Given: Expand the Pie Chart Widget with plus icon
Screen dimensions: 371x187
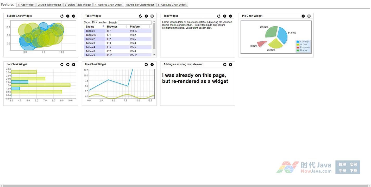Looking at the screenshot, I should pyautogui.click(x=303, y=16).
